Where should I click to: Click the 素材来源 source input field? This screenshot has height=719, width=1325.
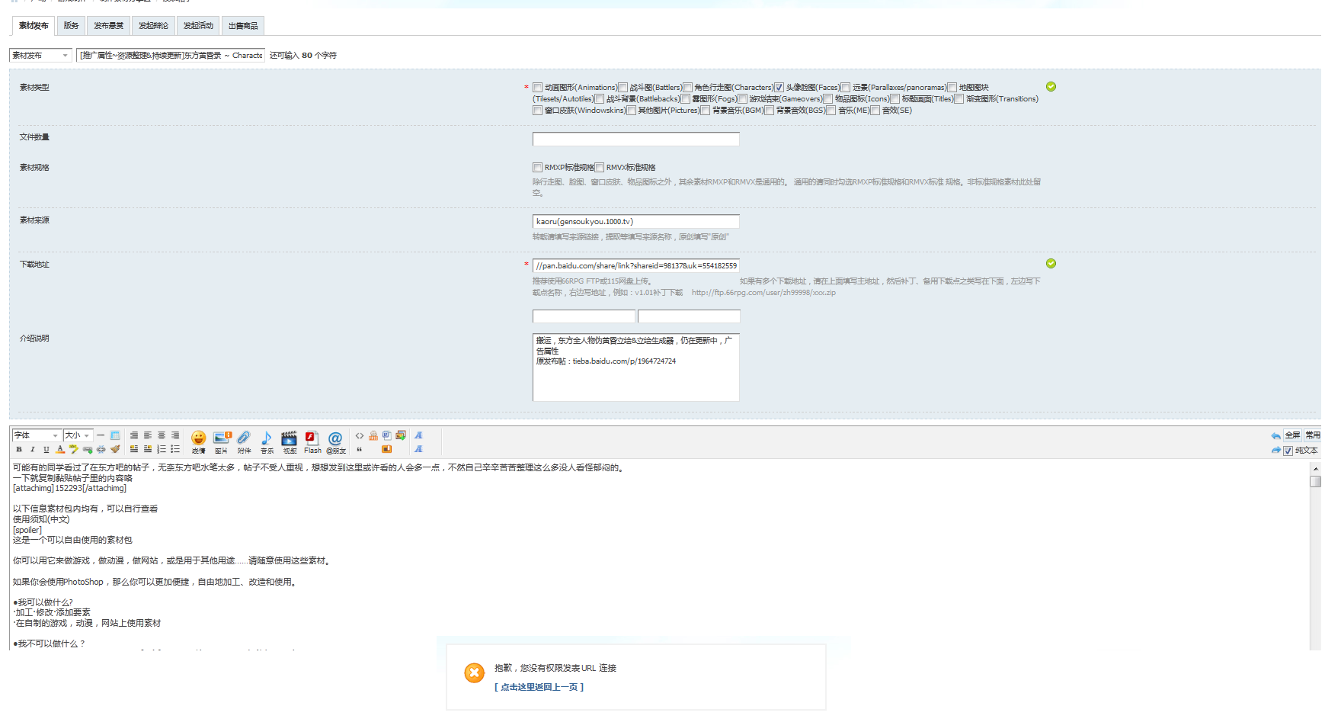pyautogui.click(x=636, y=221)
